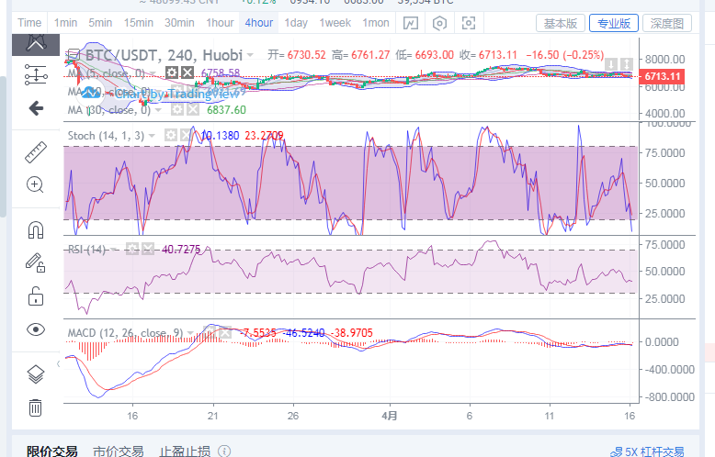Expand MA (30, close, 0) dropdown arrow

[x=158, y=110]
